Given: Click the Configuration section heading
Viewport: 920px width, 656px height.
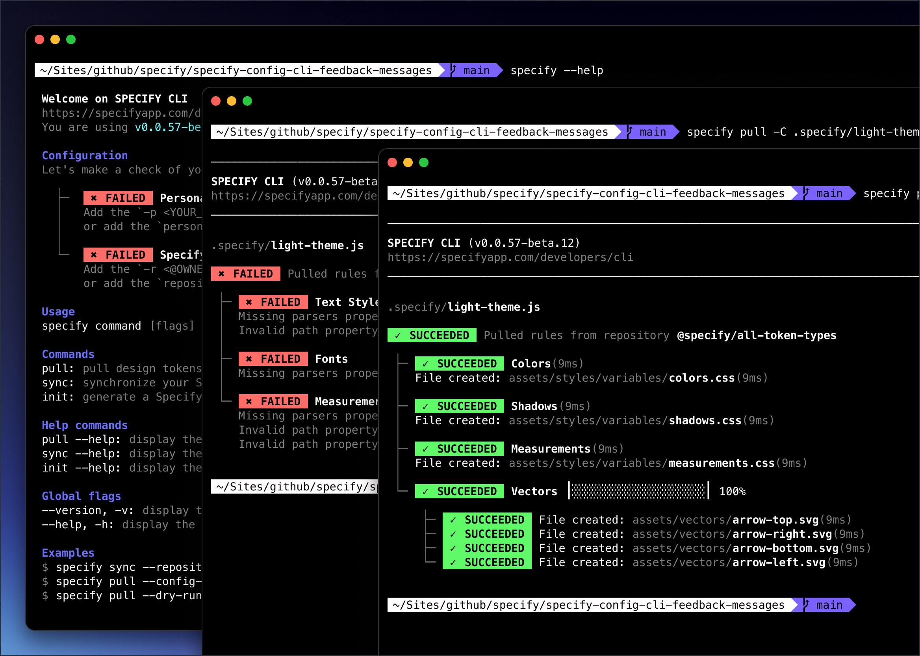Looking at the screenshot, I should coord(85,155).
